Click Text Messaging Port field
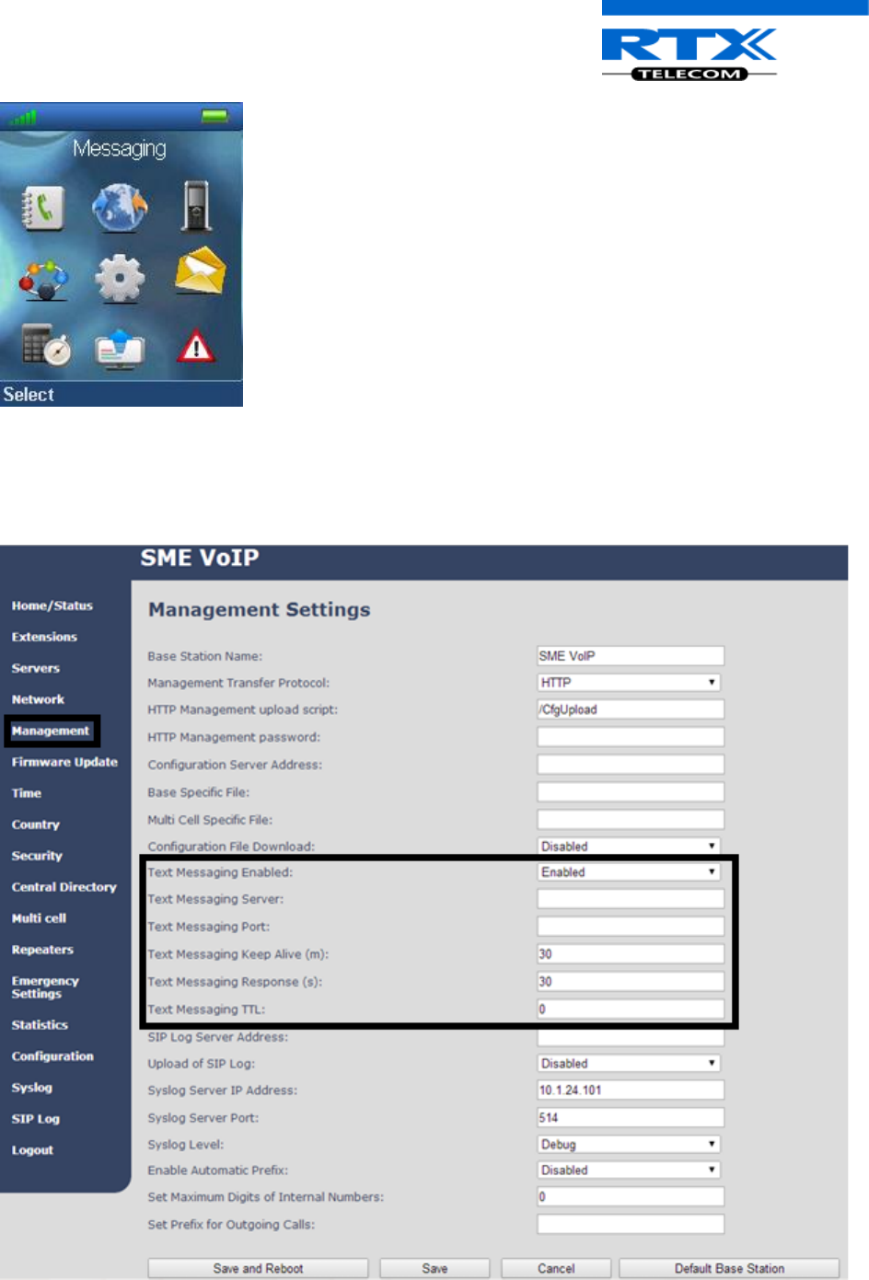869x1280 pixels. (x=631, y=927)
